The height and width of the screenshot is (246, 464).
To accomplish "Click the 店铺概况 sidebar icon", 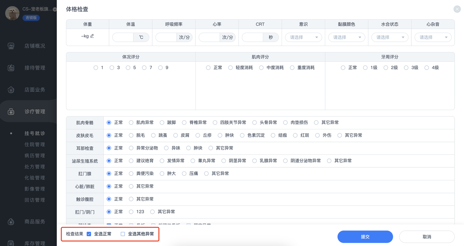I will tap(11, 46).
